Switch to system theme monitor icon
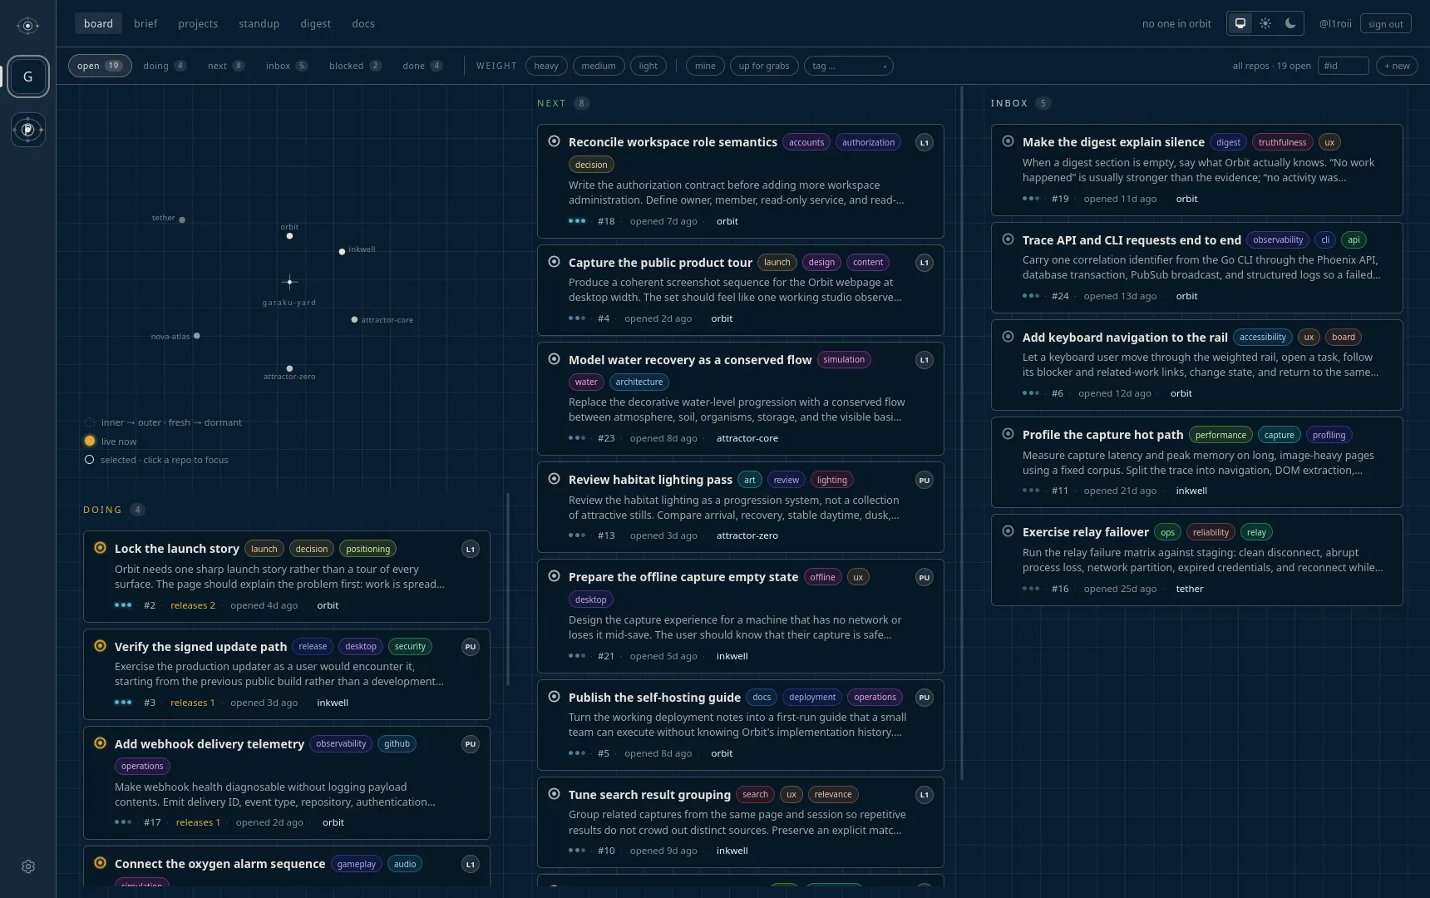Screen dimensions: 1430x898 pos(1240,23)
